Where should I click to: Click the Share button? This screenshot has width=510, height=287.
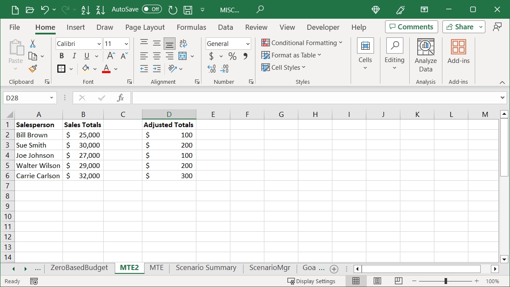(462, 27)
